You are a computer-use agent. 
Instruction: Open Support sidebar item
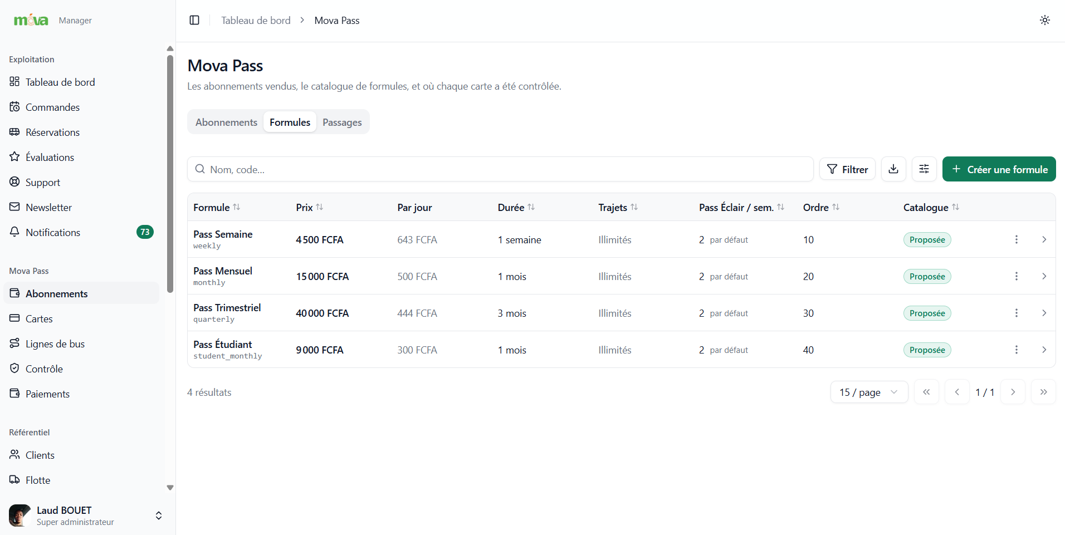[x=81, y=182]
